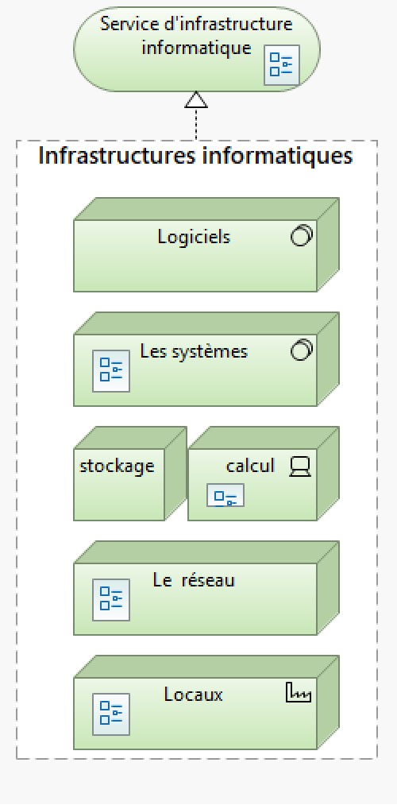Select the calcul node label
Image resolution: width=397 pixels, height=805 pixels.
coord(250,466)
